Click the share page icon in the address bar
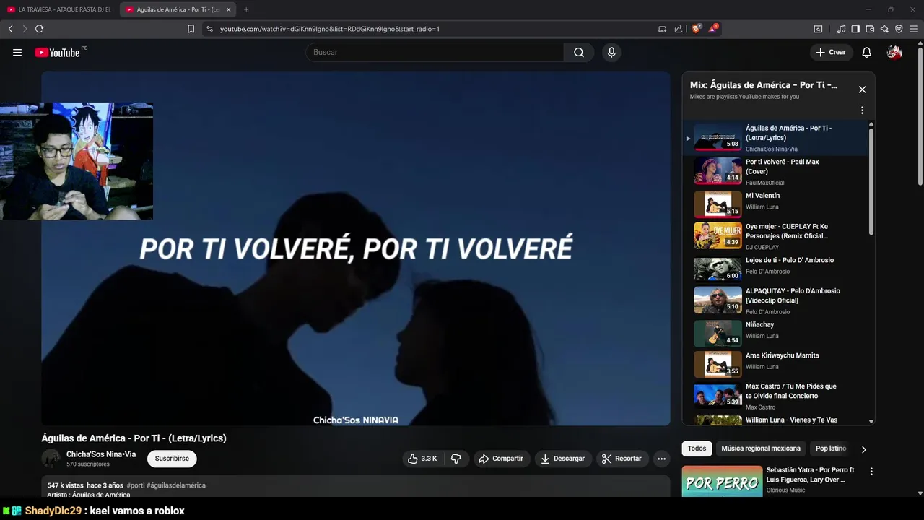This screenshot has width=924, height=520. coord(679,29)
